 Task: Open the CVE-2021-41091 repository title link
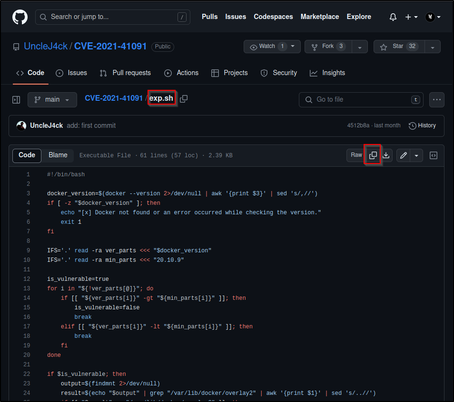pyautogui.click(x=110, y=46)
